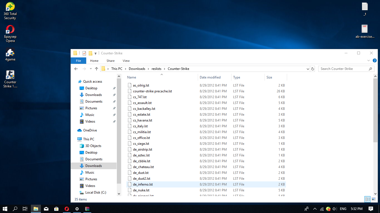Viewport: 380px width, 213px height.
Task: Navigate to reslists in the address bar
Action: pos(156,69)
